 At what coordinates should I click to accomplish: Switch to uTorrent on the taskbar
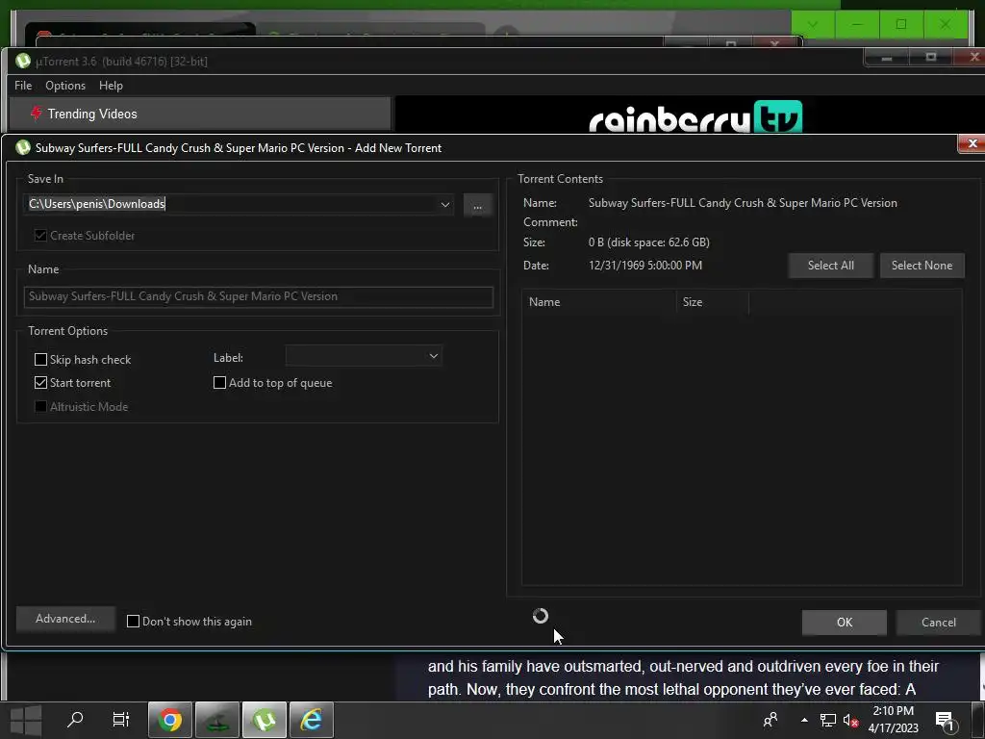tap(265, 720)
